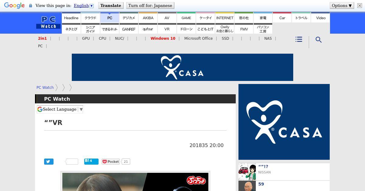
Task: Click the SSD topic link
Action: pos(225,39)
